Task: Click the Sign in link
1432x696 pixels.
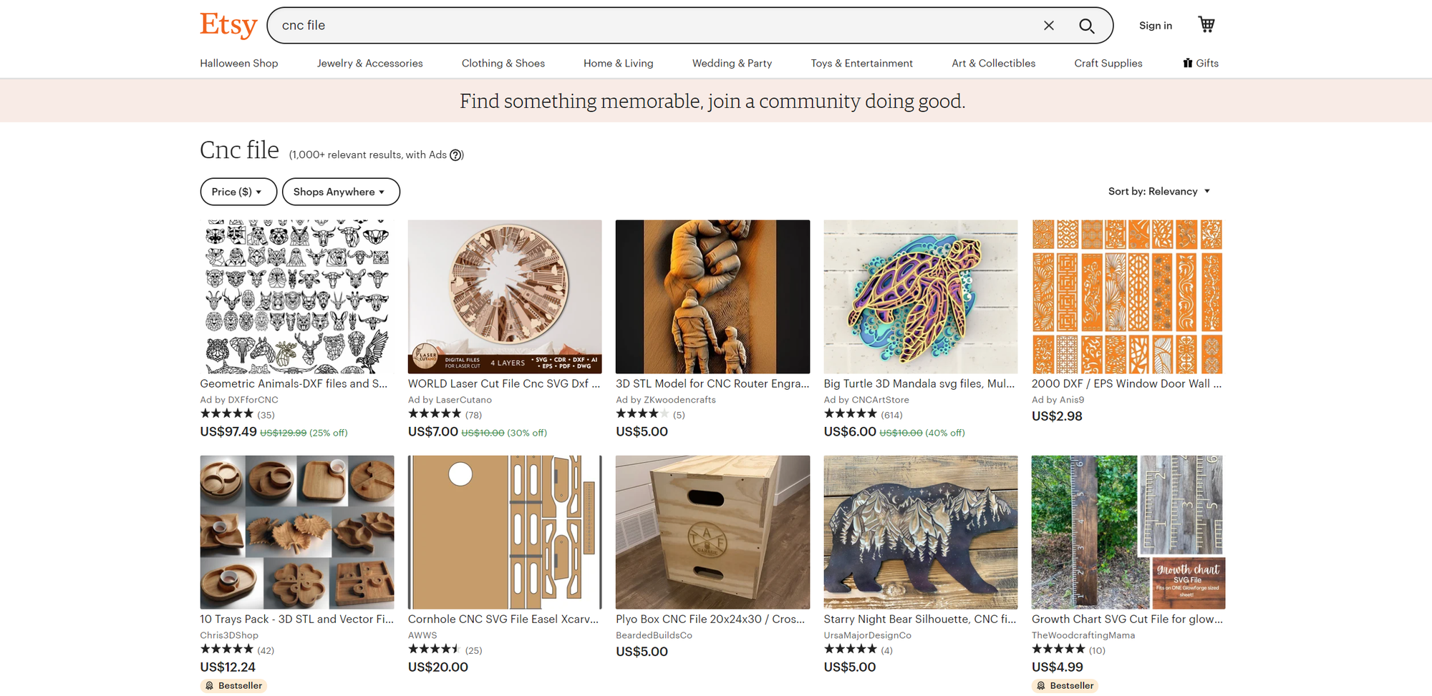Action: pos(1155,25)
